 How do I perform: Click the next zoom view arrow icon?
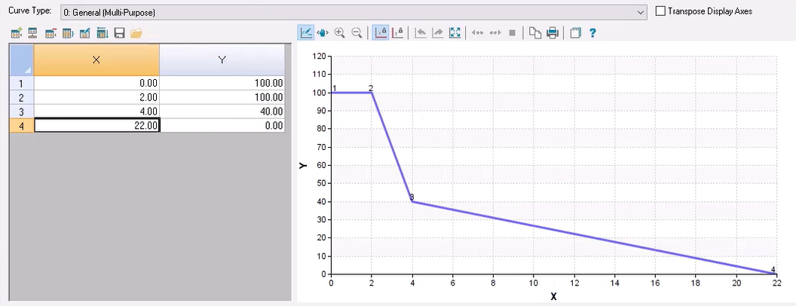pyautogui.click(x=437, y=33)
